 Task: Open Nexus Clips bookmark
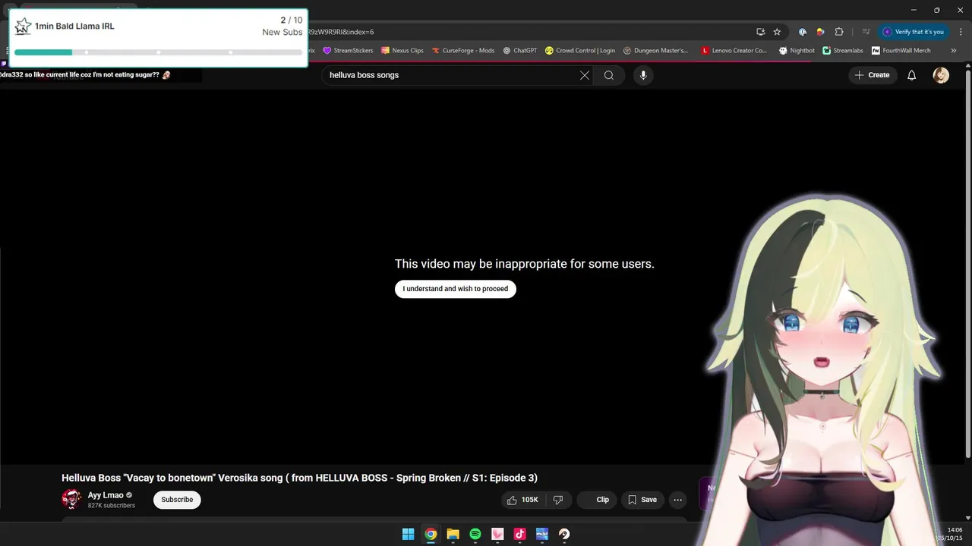tap(402, 51)
